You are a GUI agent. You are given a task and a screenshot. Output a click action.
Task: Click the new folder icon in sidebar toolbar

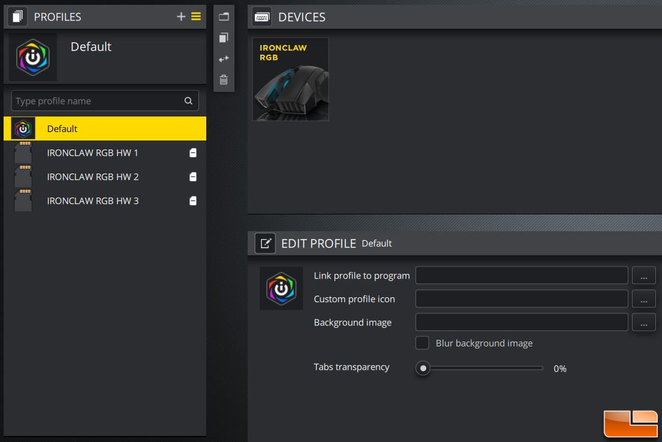[224, 17]
